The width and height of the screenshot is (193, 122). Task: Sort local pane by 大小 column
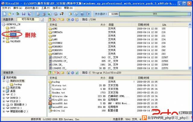tap(98, 78)
